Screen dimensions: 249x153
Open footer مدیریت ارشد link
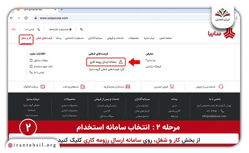pyautogui.click(x=32, y=115)
